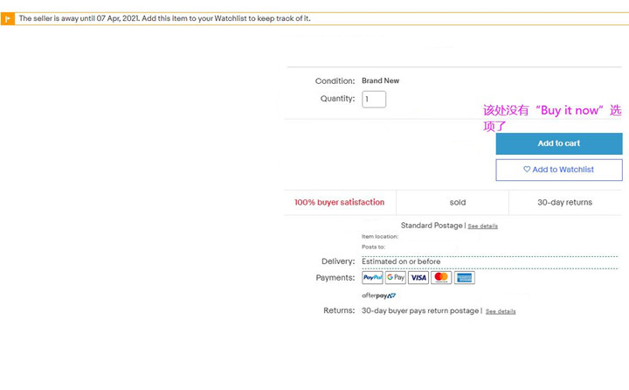Image resolution: width=629 pixels, height=390 pixels.
Task: Click the 30-day buyer pays return postage text
Action: coord(420,310)
